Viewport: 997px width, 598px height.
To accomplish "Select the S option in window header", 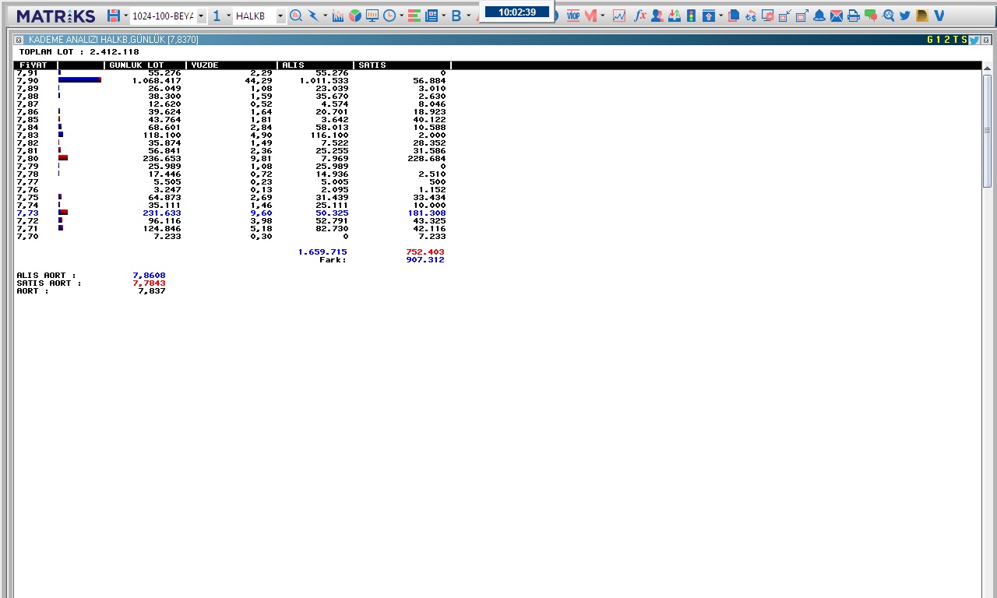I will point(964,40).
